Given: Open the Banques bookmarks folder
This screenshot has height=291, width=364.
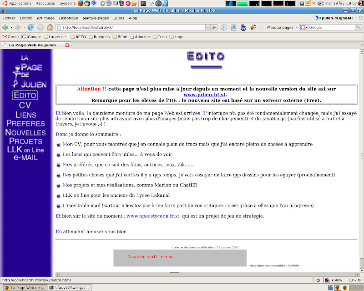Looking at the screenshot, I should (x=99, y=37).
